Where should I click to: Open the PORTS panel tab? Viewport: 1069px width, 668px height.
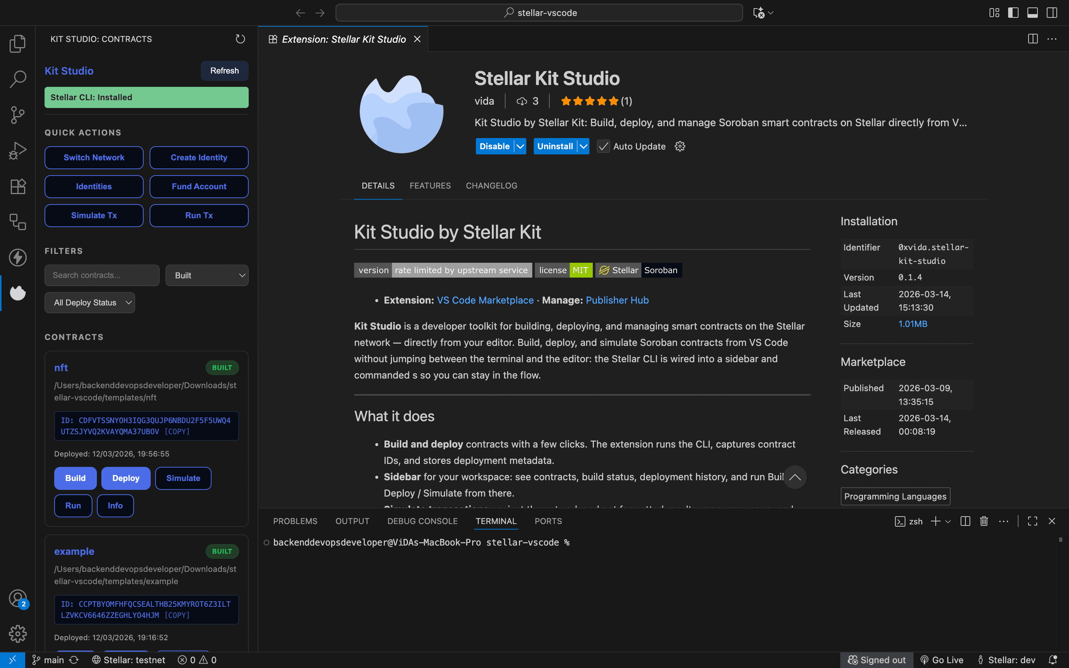(x=548, y=521)
